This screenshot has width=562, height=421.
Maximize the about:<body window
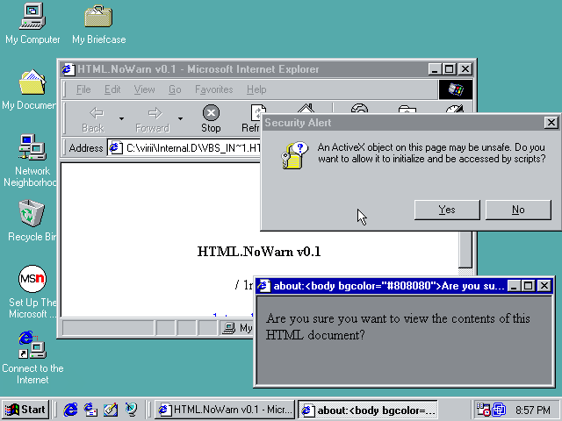pos(528,286)
